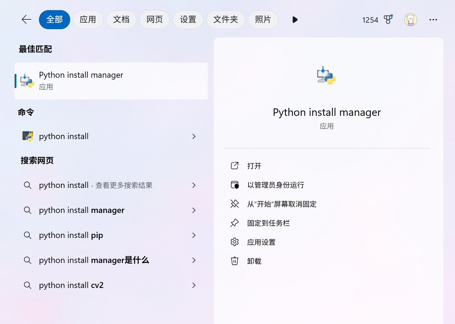Screen dimensions: 455x324
Task: Switch to the 网页 filter tab
Action: (155, 20)
